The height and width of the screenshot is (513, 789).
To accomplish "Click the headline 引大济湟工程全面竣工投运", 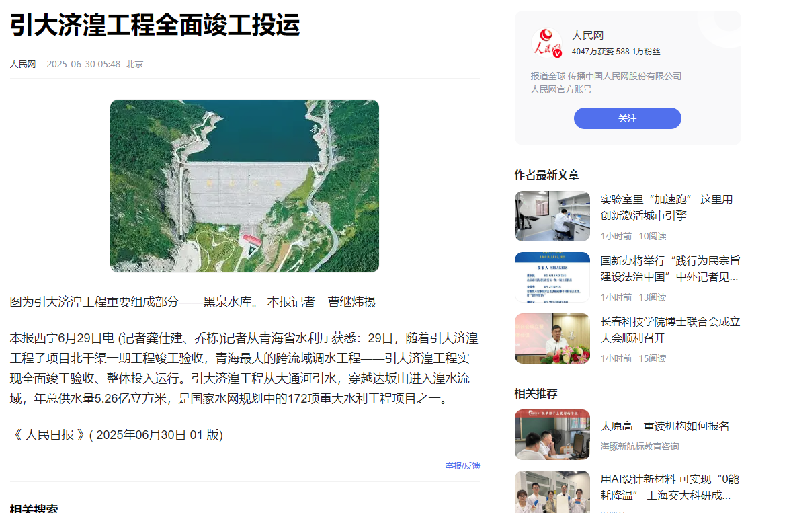I will click(155, 25).
